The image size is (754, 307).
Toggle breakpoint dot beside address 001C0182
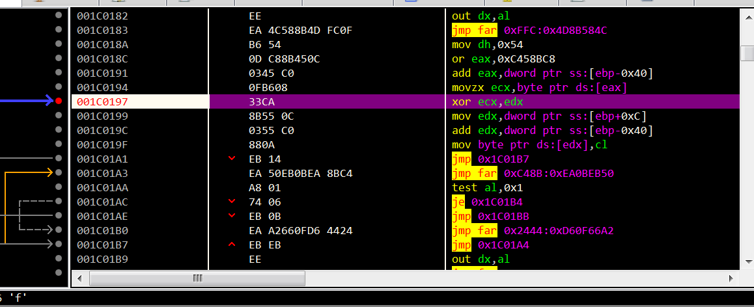(59, 16)
